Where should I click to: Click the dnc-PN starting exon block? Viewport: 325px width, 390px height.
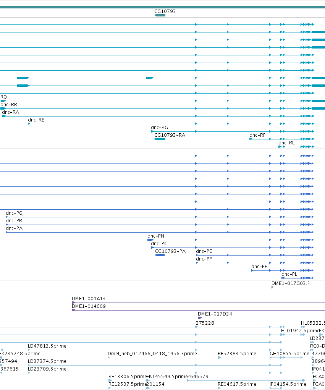point(150,240)
